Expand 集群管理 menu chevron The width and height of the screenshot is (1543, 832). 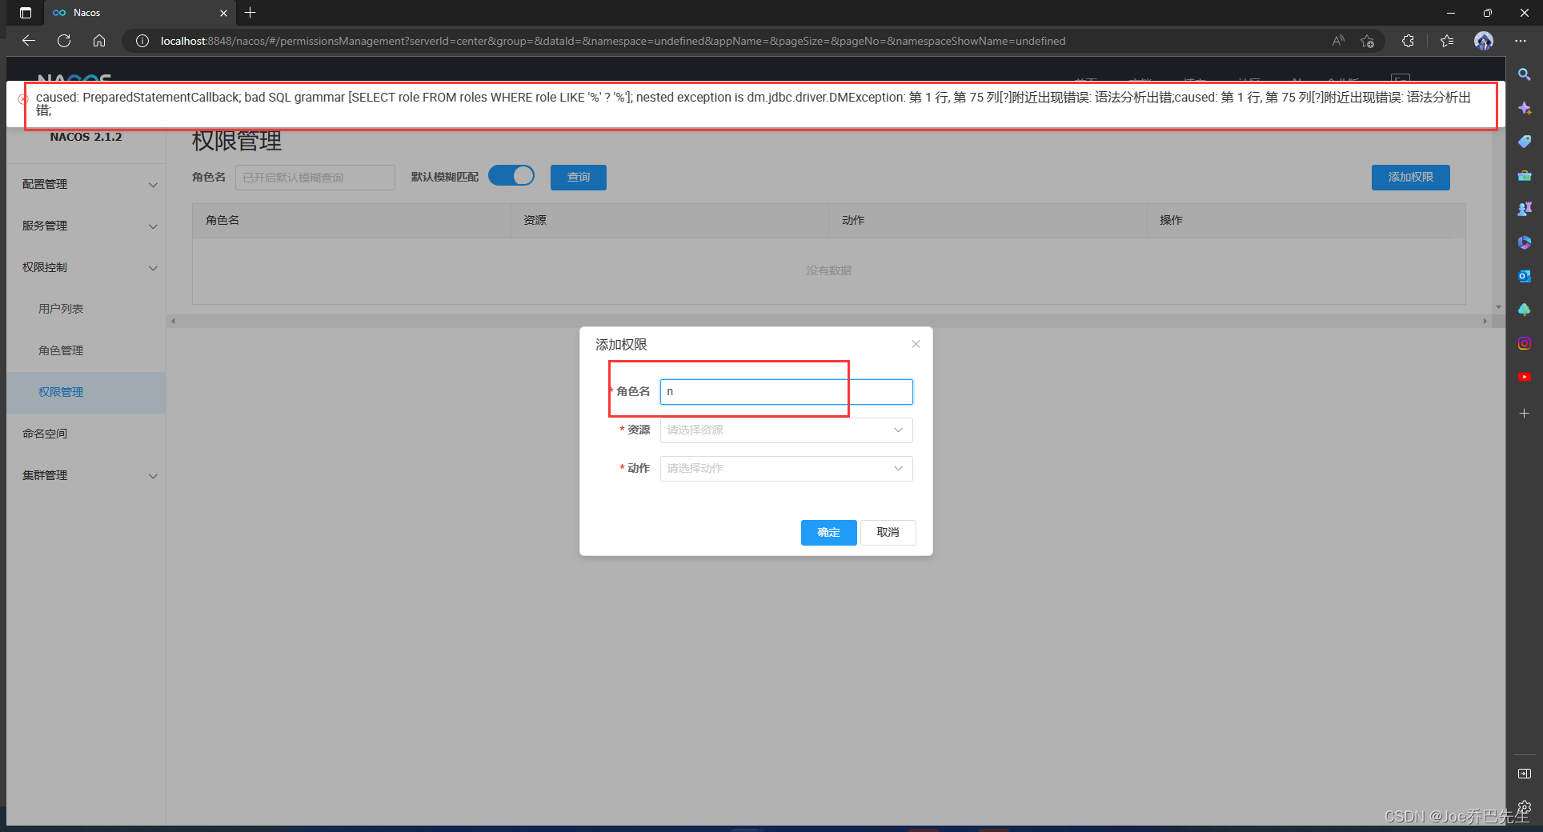tap(153, 476)
